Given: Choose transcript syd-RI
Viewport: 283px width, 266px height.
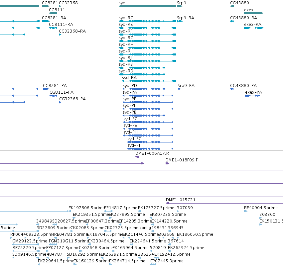Looking at the screenshot, I should (x=125, y=51).
